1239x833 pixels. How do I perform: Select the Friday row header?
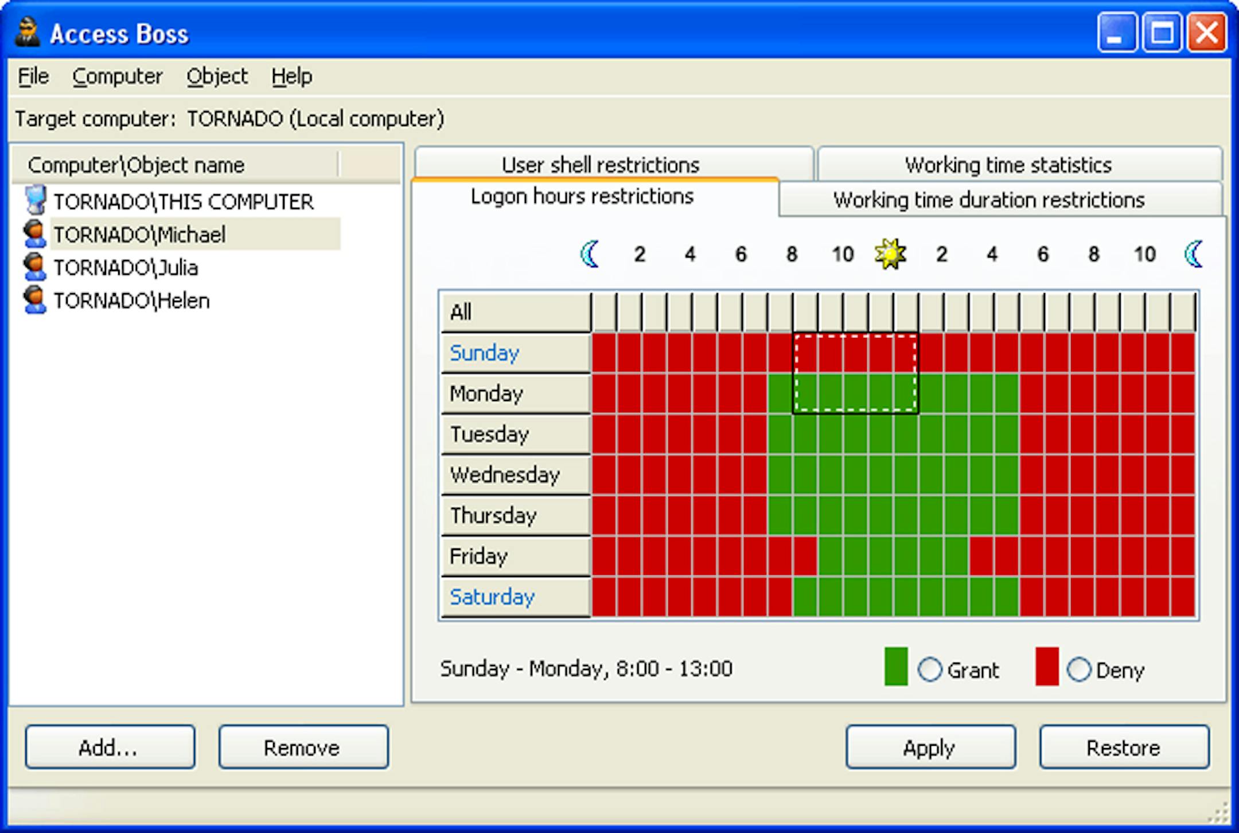(516, 556)
